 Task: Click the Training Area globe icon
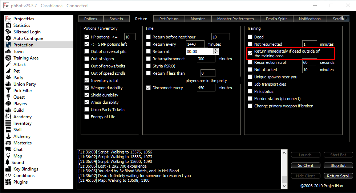pos(8,58)
